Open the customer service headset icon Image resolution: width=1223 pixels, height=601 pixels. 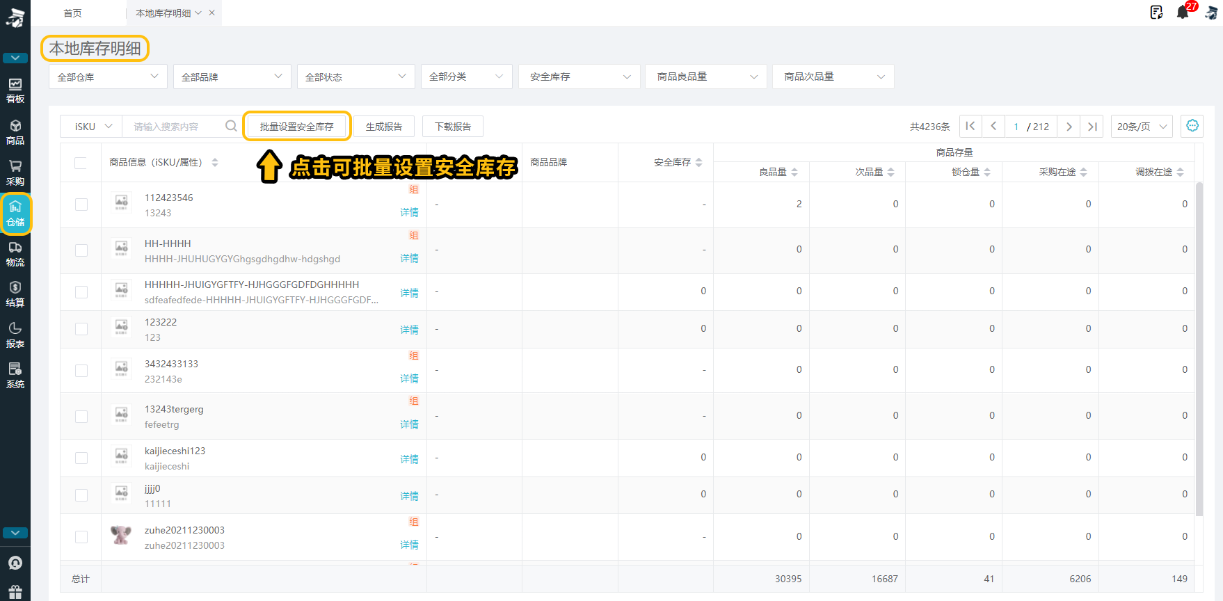(x=15, y=563)
